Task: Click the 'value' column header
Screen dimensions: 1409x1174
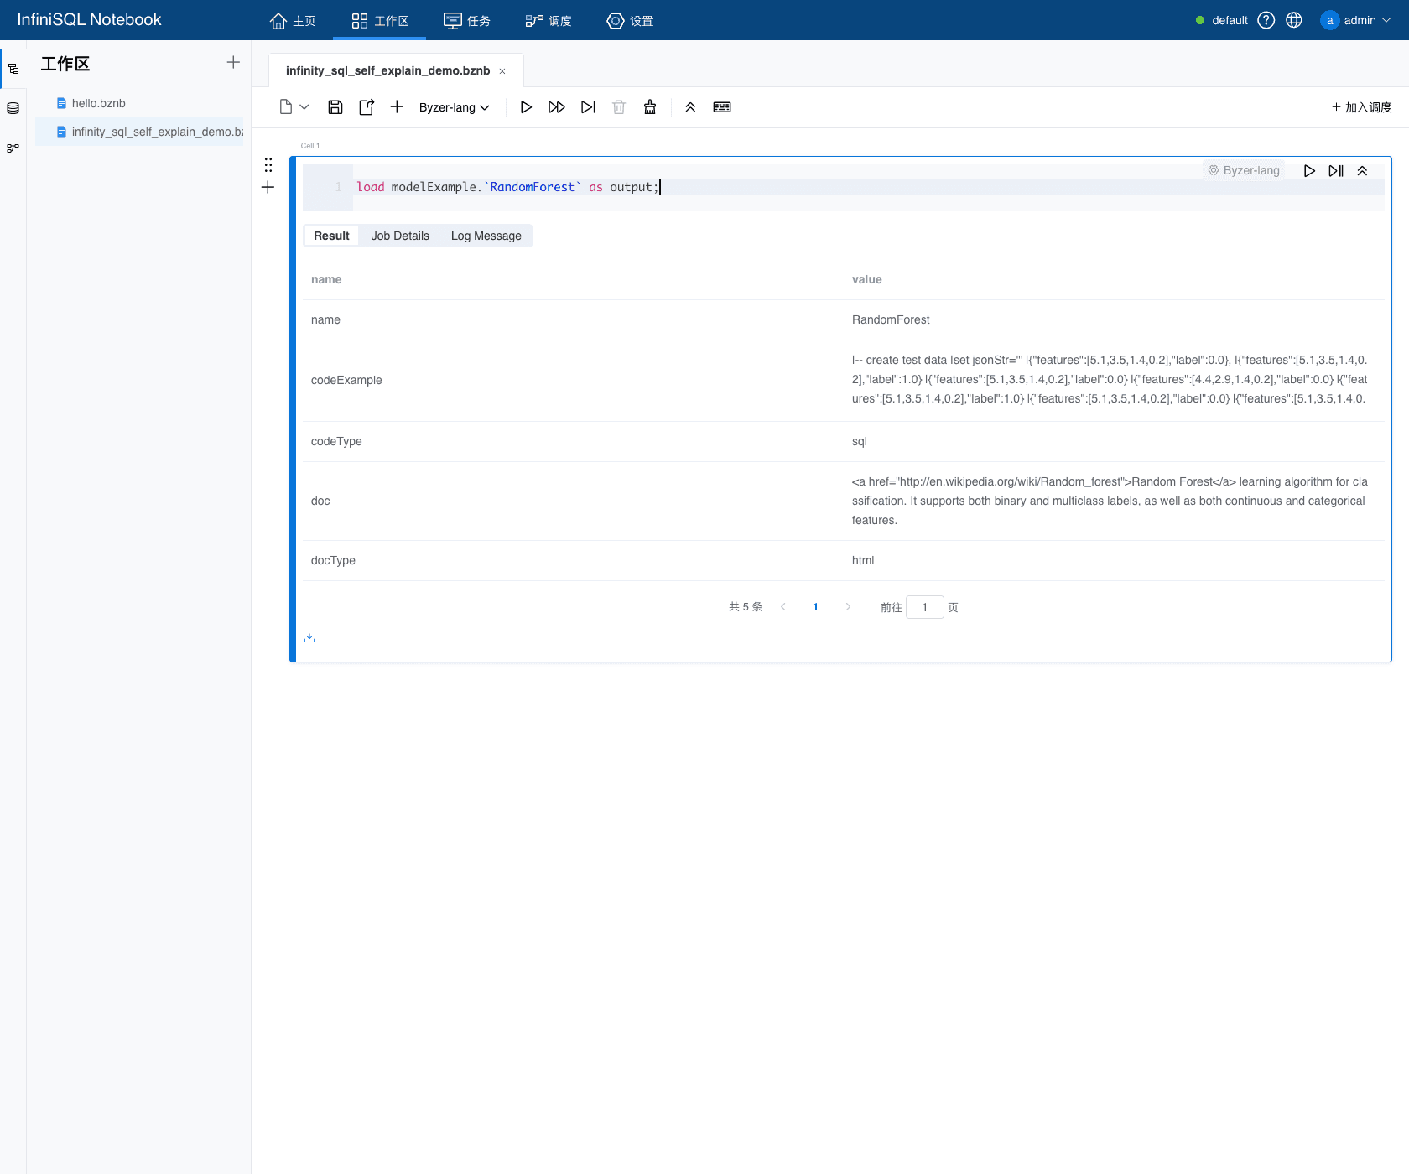Action: tap(867, 279)
